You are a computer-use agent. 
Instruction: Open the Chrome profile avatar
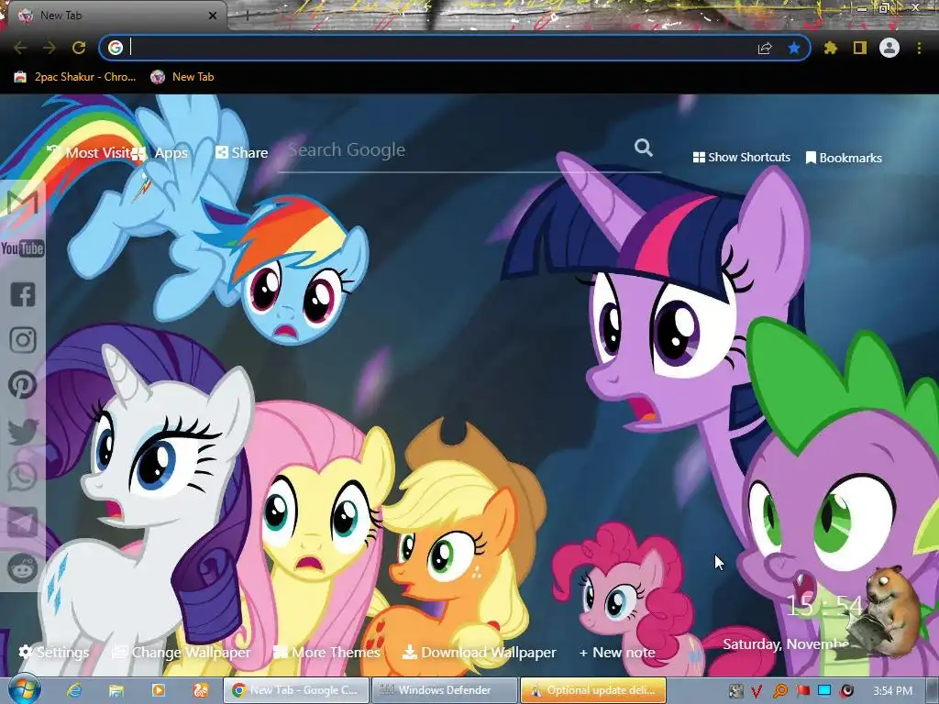pos(889,48)
